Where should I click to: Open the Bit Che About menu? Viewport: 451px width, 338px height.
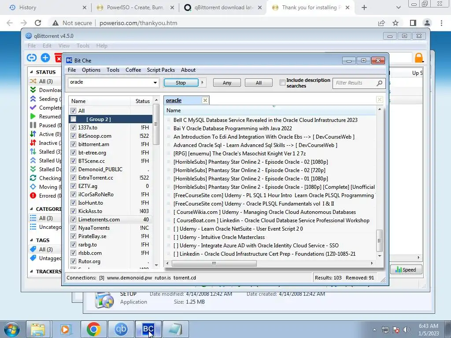188,70
